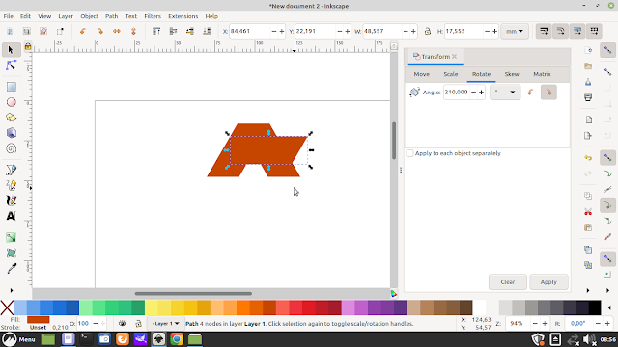Expand the snap bar overflow arrow
This screenshot has height=347, width=618.
(x=607, y=290)
